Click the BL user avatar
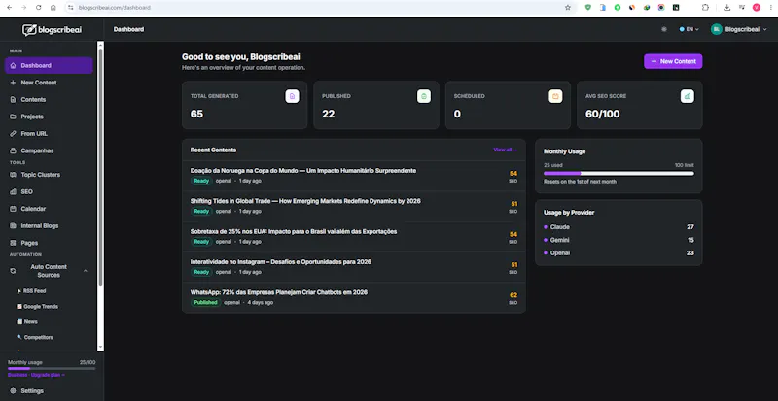778x401 pixels. click(x=716, y=29)
